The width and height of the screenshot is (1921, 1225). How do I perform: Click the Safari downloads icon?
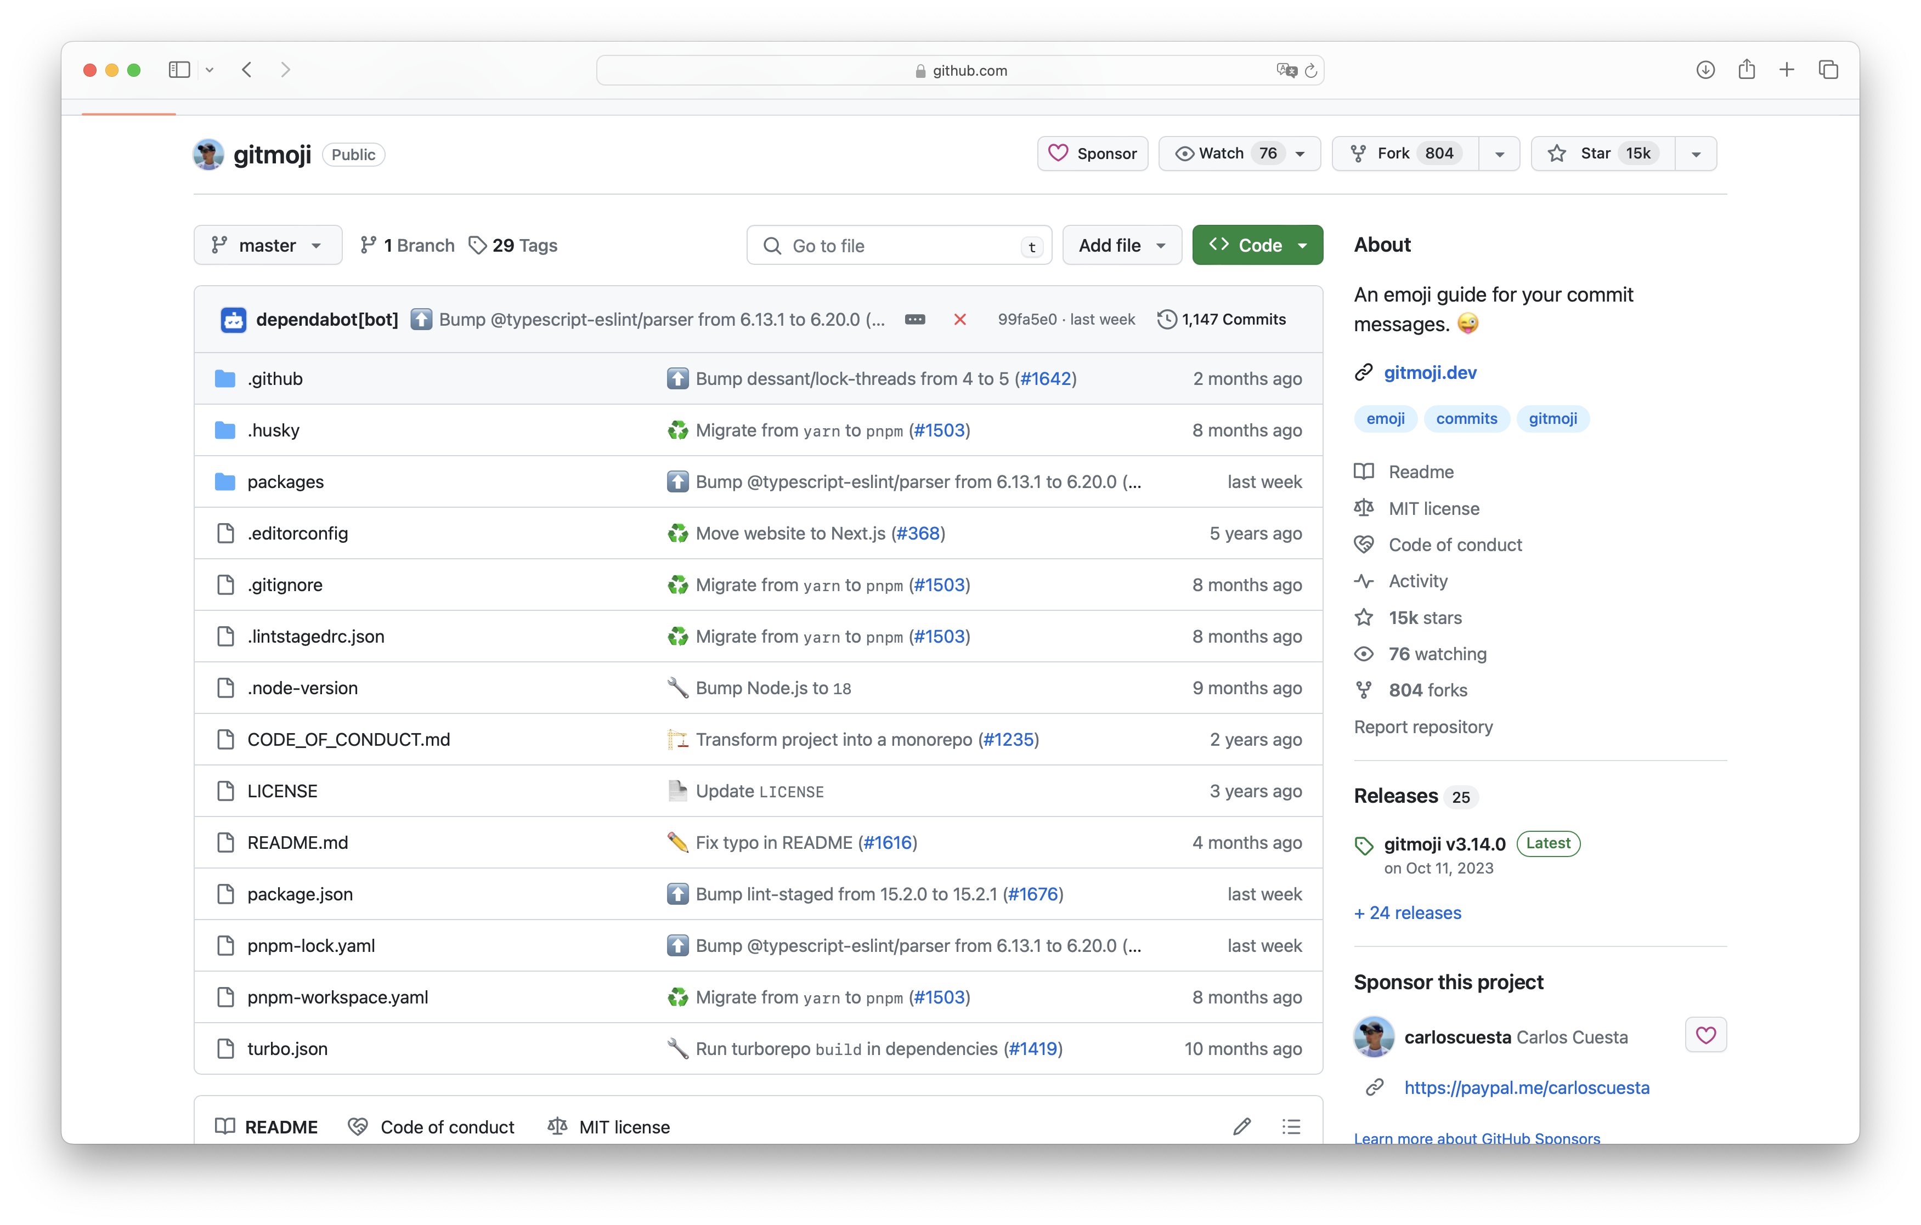tap(1705, 70)
